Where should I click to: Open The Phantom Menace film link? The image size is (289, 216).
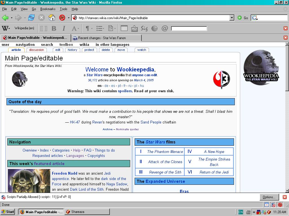pos(165,152)
